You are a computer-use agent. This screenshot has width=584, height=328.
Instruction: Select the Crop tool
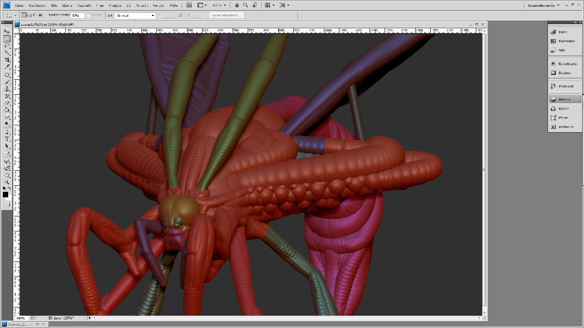(x=7, y=60)
